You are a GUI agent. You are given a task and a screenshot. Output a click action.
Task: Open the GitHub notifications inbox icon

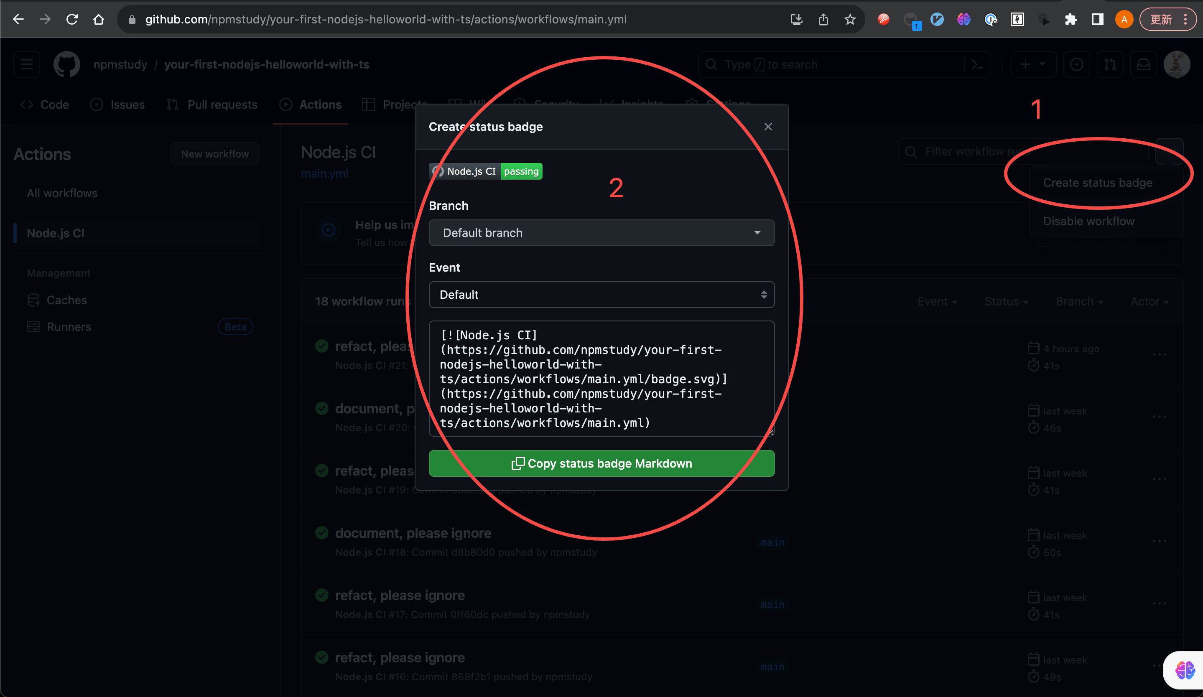(x=1143, y=64)
